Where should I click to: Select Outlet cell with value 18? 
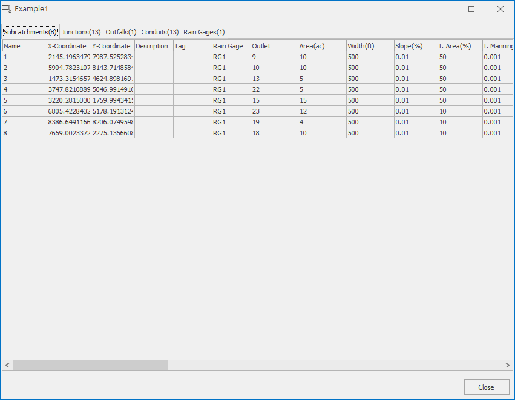274,132
